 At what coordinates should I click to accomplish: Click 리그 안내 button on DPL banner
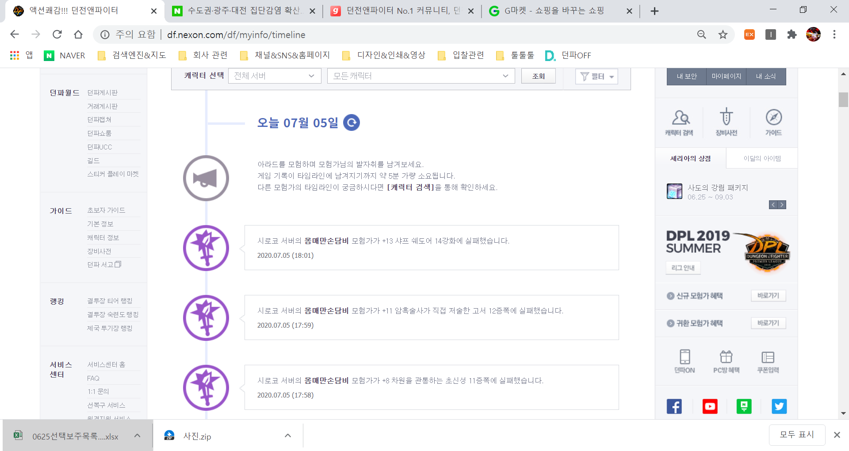click(683, 268)
